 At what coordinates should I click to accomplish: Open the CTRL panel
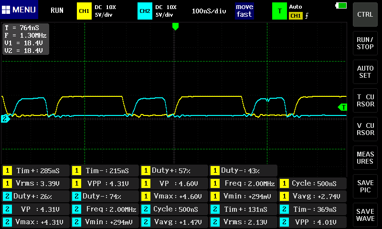[x=365, y=14]
